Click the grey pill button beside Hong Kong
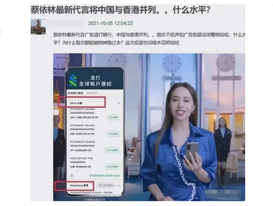 click(x=106, y=185)
